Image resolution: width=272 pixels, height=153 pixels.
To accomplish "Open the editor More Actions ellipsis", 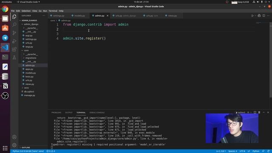I will pyautogui.click(x=268, y=16).
